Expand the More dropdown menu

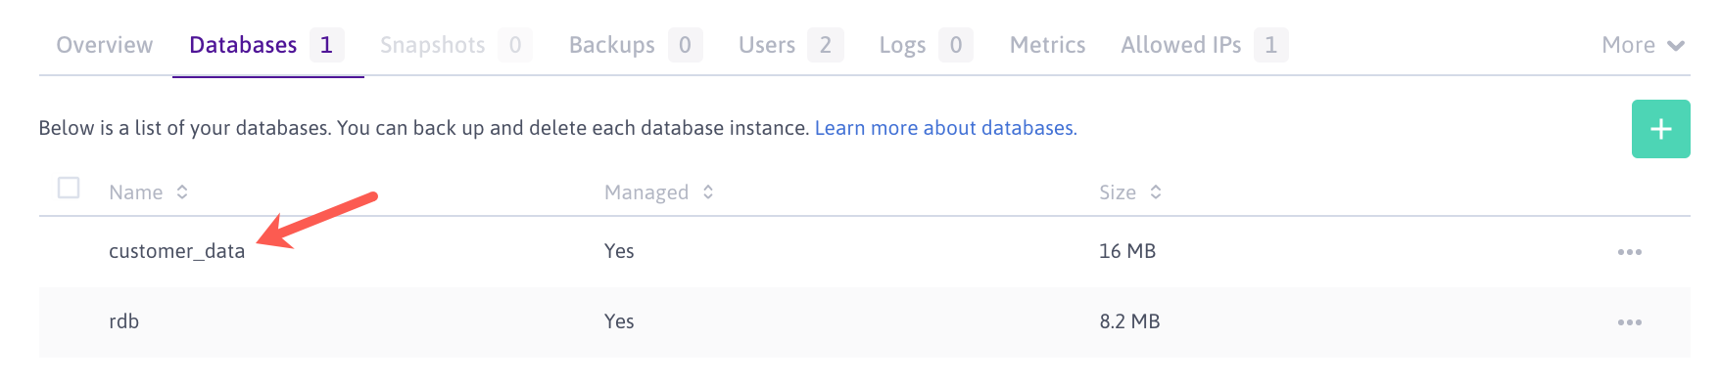[x=1643, y=45]
